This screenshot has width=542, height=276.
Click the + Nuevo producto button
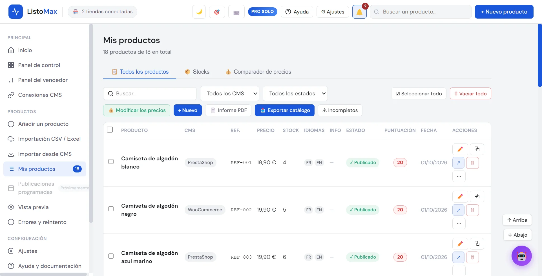coord(504,12)
